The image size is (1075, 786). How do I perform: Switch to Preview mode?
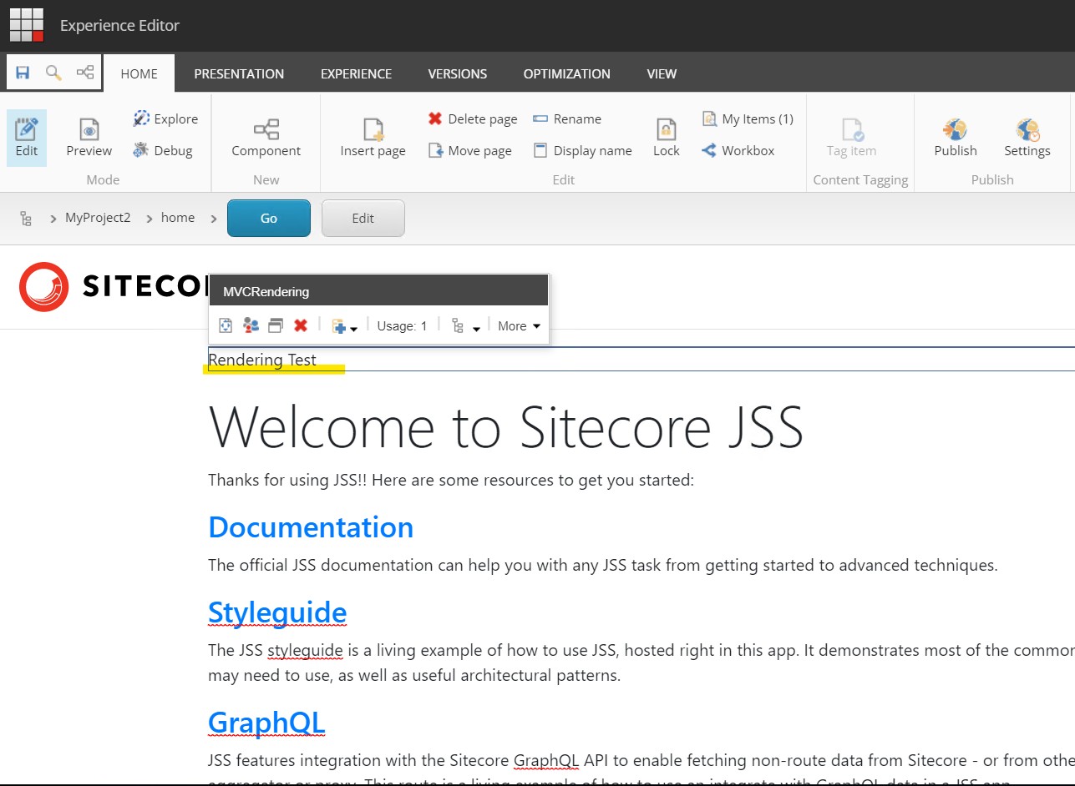(x=89, y=138)
